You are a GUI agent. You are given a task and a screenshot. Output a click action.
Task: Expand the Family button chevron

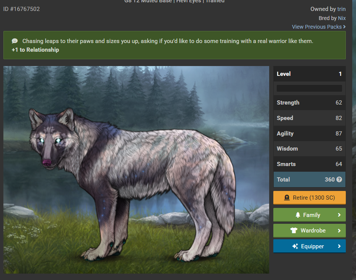tap(339, 215)
